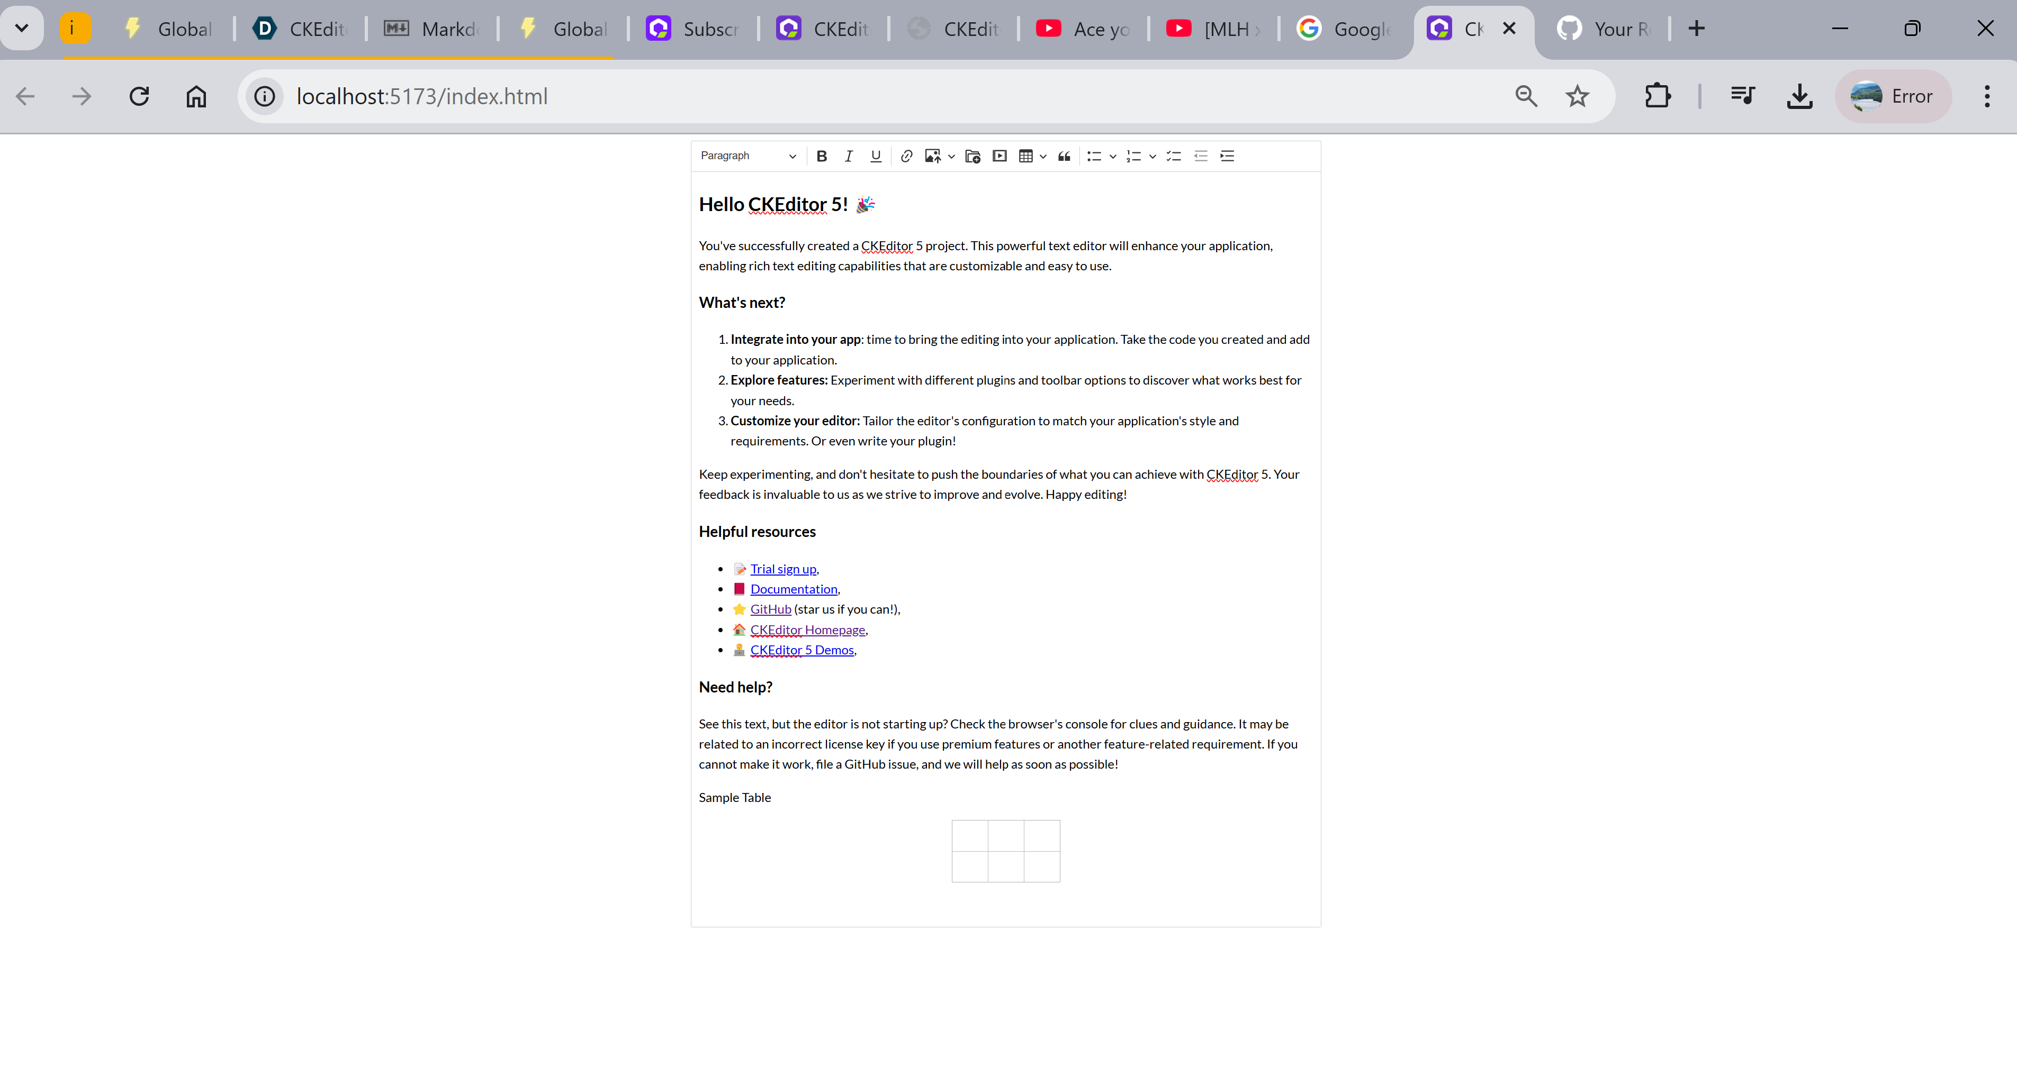
Task: Insert a table
Action: (x=1026, y=156)
